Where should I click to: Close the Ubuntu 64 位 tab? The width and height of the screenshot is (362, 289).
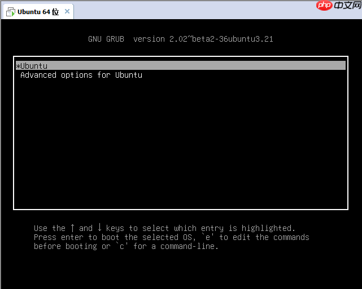pos(67,11)
